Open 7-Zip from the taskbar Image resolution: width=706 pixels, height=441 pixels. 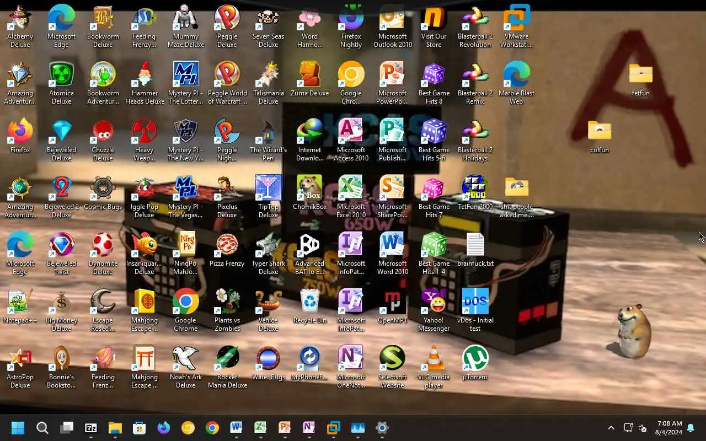91,428
